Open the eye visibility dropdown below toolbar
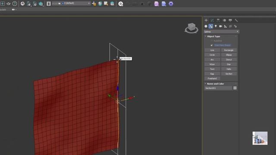Viewport: 276px width, 155px height. 14,9
